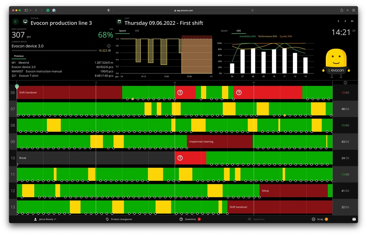
Task: Open the Evocon main menu icon
Action: (15, 22)
